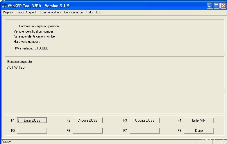Click the ACTIVATED Bootsectorupdate status text
Viewport: 227px width, 144px height.
[16, 67]
